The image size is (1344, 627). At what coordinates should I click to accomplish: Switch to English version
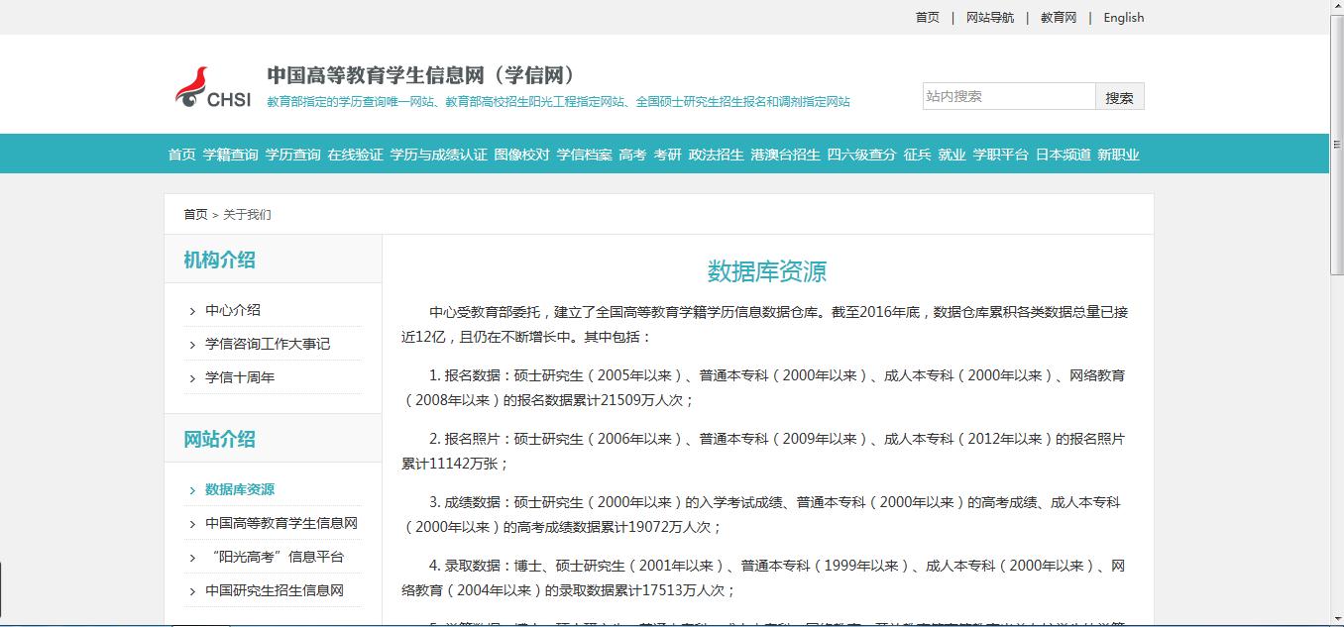1123,18
